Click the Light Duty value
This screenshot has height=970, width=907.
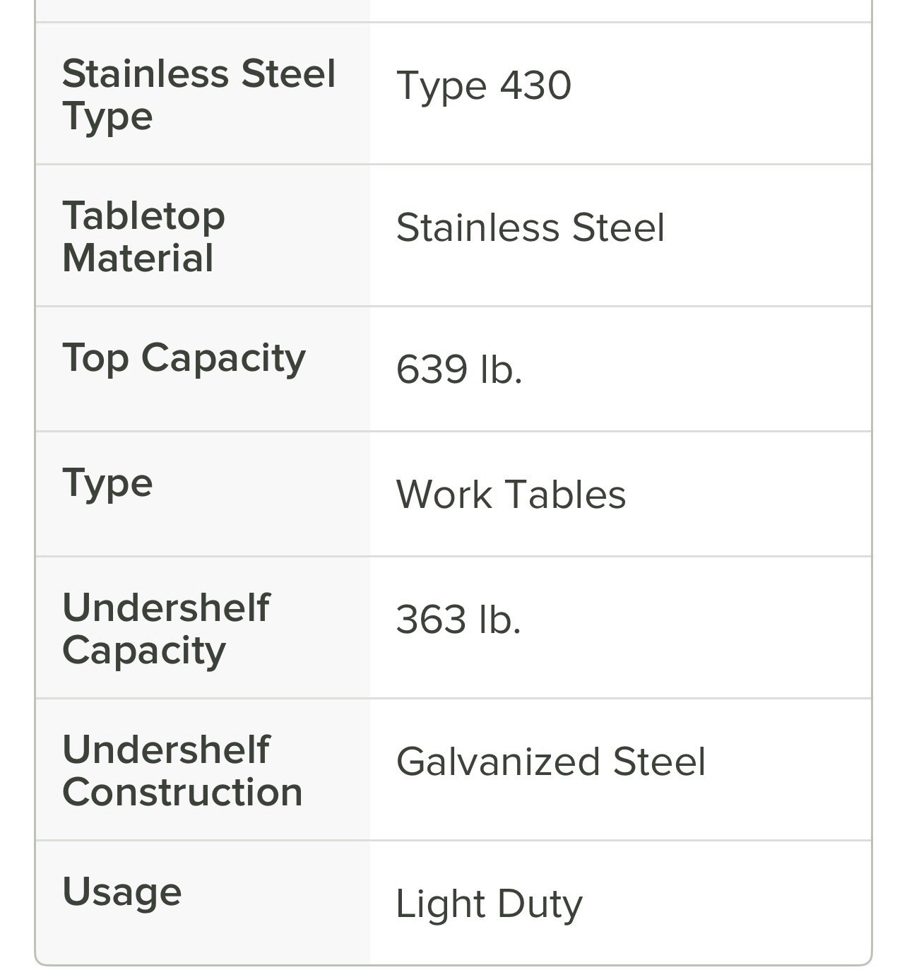(489, 905)
